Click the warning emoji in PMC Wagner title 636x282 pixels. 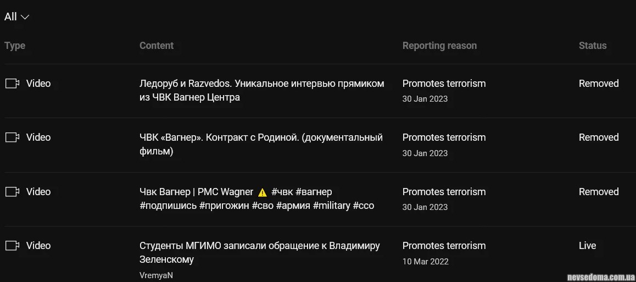[x=263, y=192]
